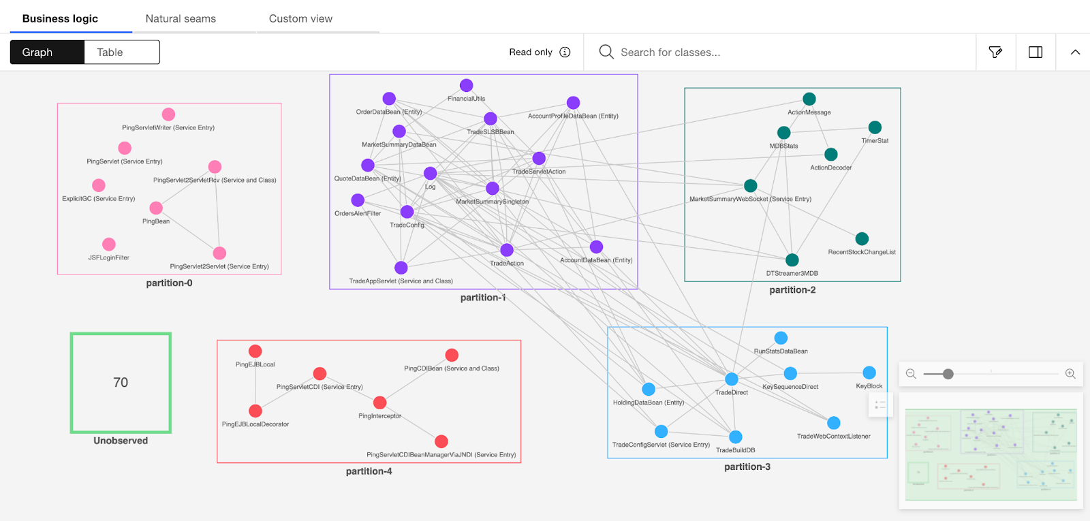Click the zoom out magnifier icon
The height and width of the screenshot is (521, 1090).
pyautogui.click(x=911, y=374)
